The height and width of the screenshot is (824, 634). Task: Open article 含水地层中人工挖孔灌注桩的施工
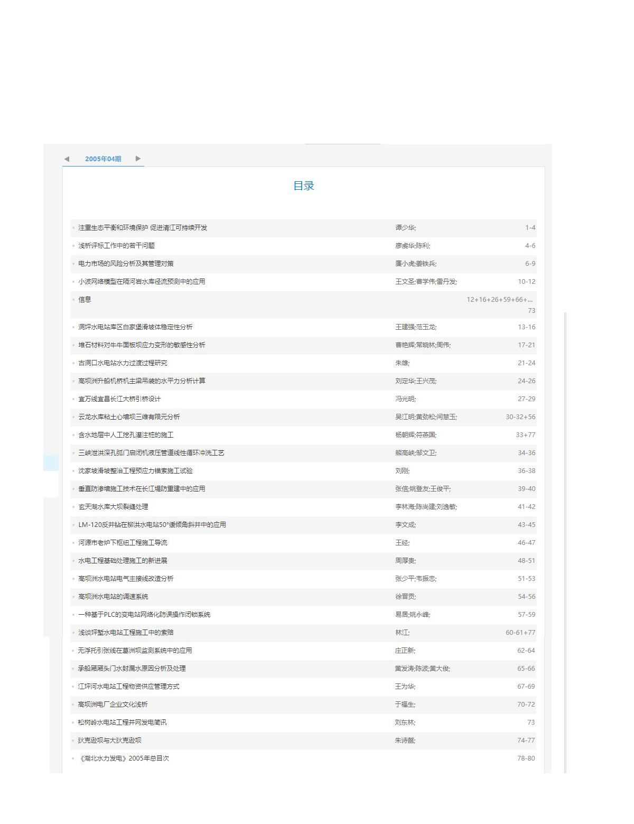tap(126, 435)
